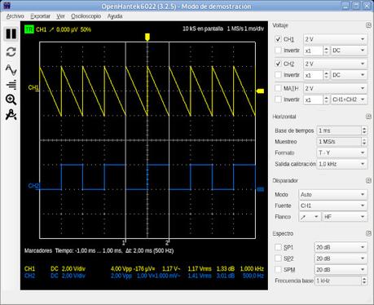Uncheck the CH1 channel checkbox

[278, 39]
